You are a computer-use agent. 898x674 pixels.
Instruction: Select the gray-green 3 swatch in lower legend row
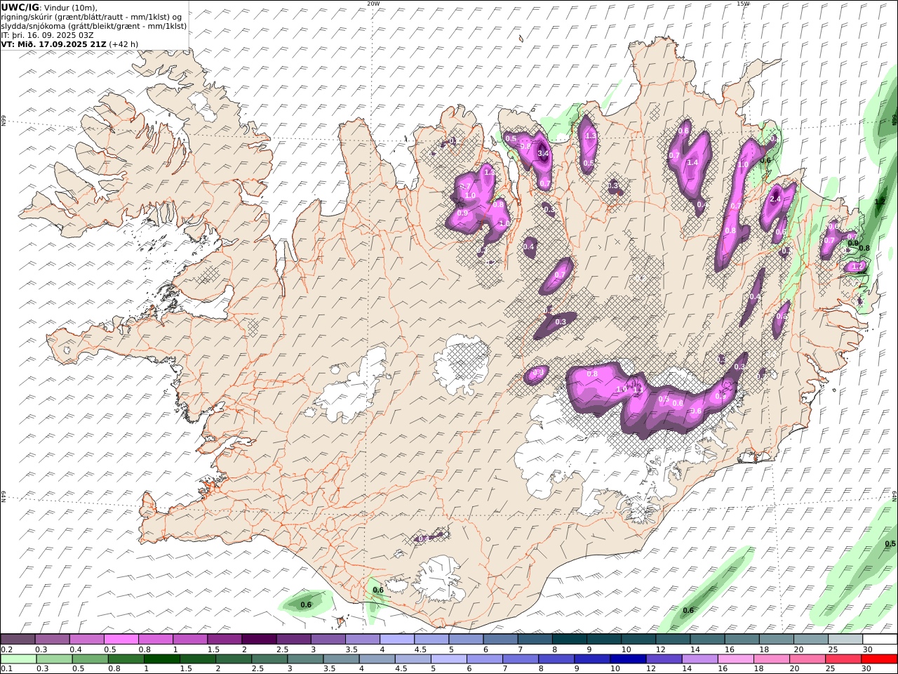(x=305, y=659)
